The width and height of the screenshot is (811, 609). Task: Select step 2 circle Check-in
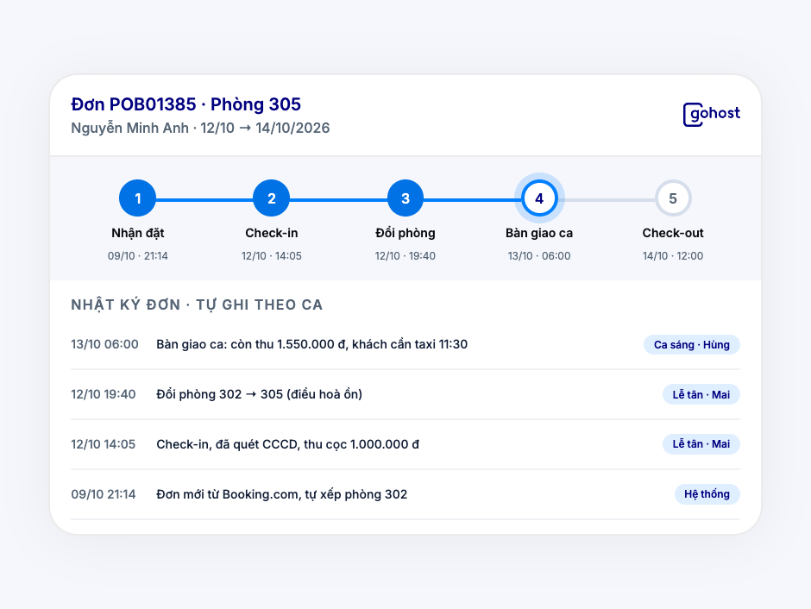coord(272,198)
